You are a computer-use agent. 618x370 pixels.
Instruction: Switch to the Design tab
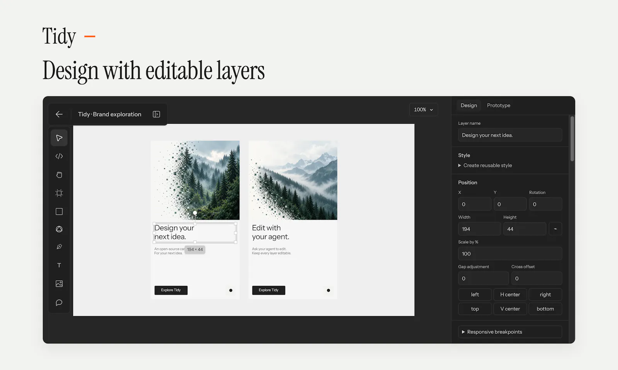469,106
